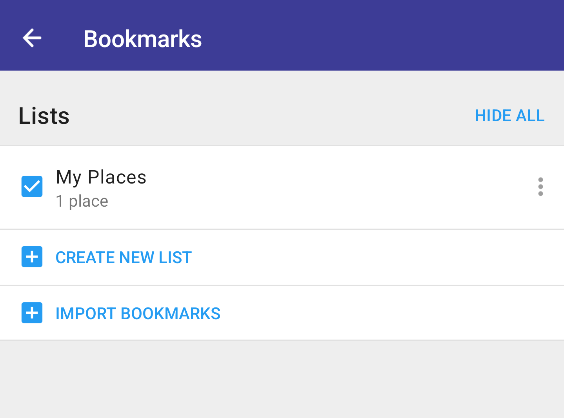This screenshot has height=418, width=564.
Task: Hide all bookmark lists
Action: (x=509, y=116)
